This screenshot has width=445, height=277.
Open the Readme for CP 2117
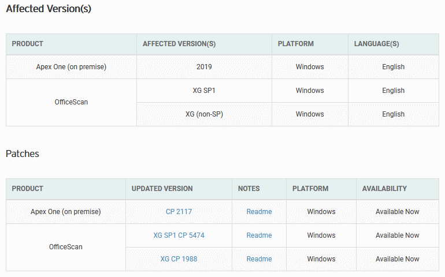pos(259,212)
